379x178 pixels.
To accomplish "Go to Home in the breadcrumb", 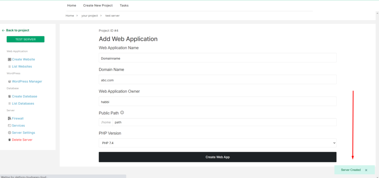I will point(70,16).
